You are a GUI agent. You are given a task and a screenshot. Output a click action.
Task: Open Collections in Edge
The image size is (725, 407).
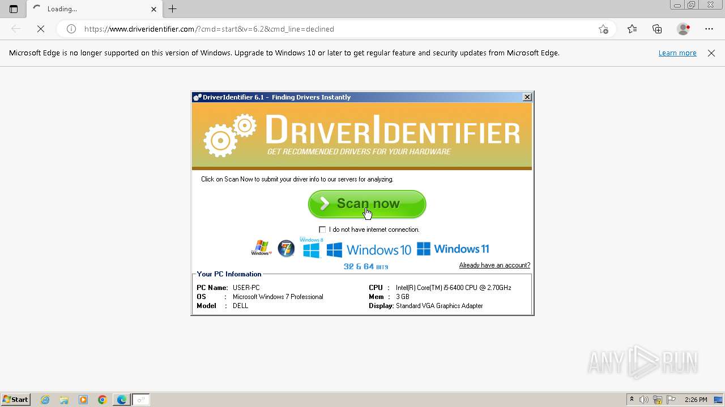657,29
